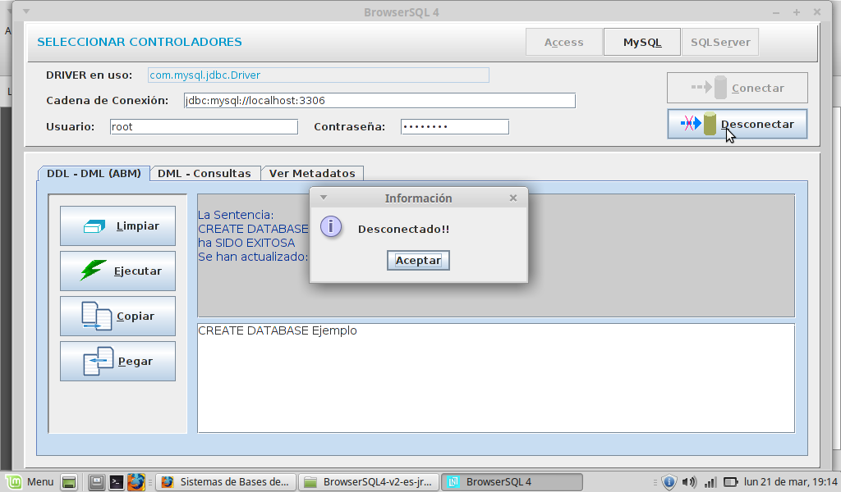Screen dimensions: 841x492
Task: Open the terminal launcher in the taskbar
Action: (x=117, y=482)
